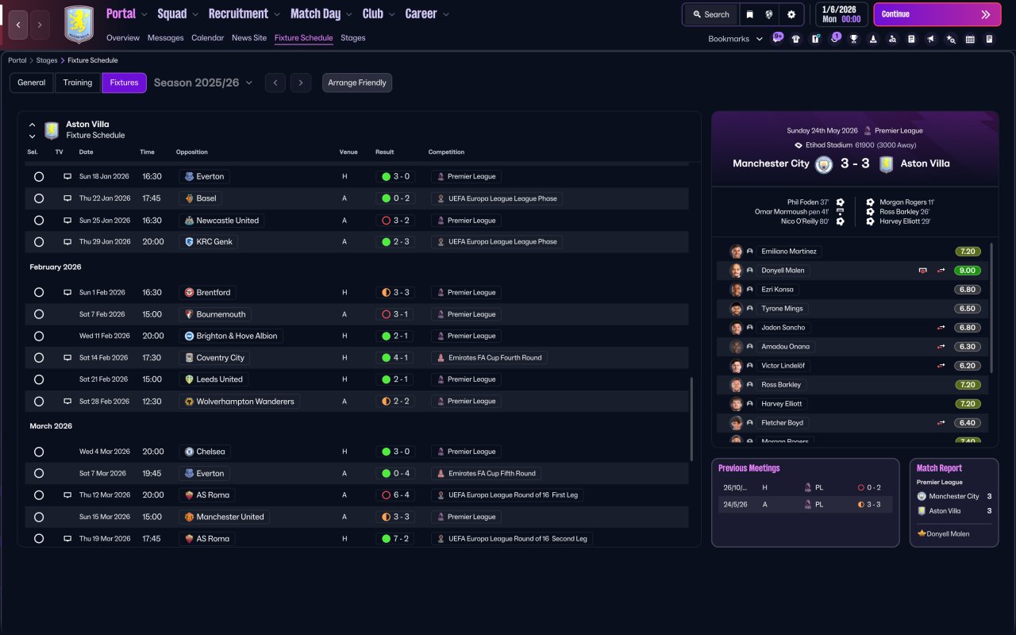Click Donyell Malen's 9.00 rating badge
The width and height of the screenshot is (1016, 635).
tap(968, 271)
